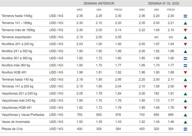Click the Novillos 241 a 300 kg label
The width and height of the screenshot is (192, 136).
click(16, 51)
